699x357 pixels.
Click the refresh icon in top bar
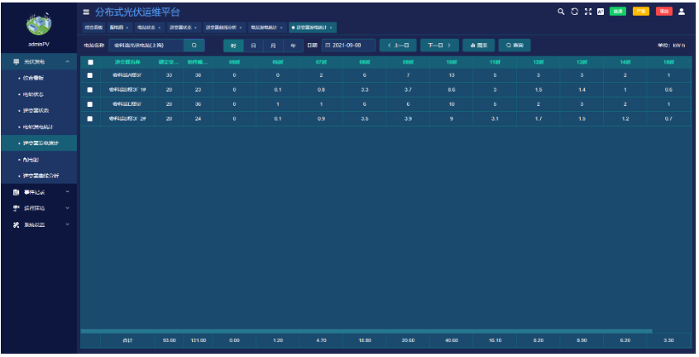(x=574, y=12)
